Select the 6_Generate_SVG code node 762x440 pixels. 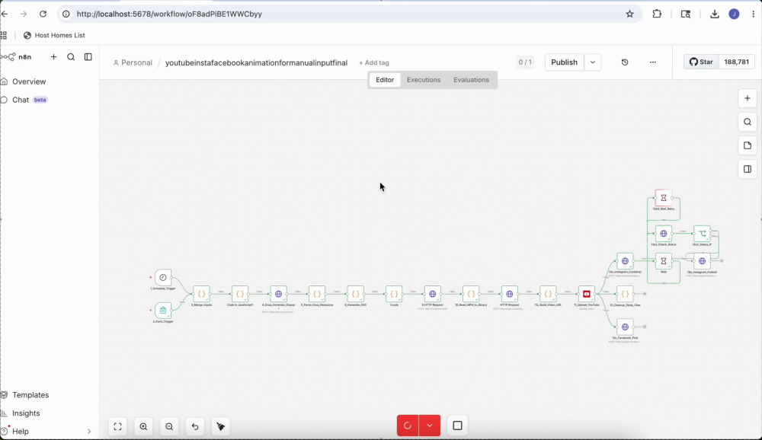(x=355, y=294)
